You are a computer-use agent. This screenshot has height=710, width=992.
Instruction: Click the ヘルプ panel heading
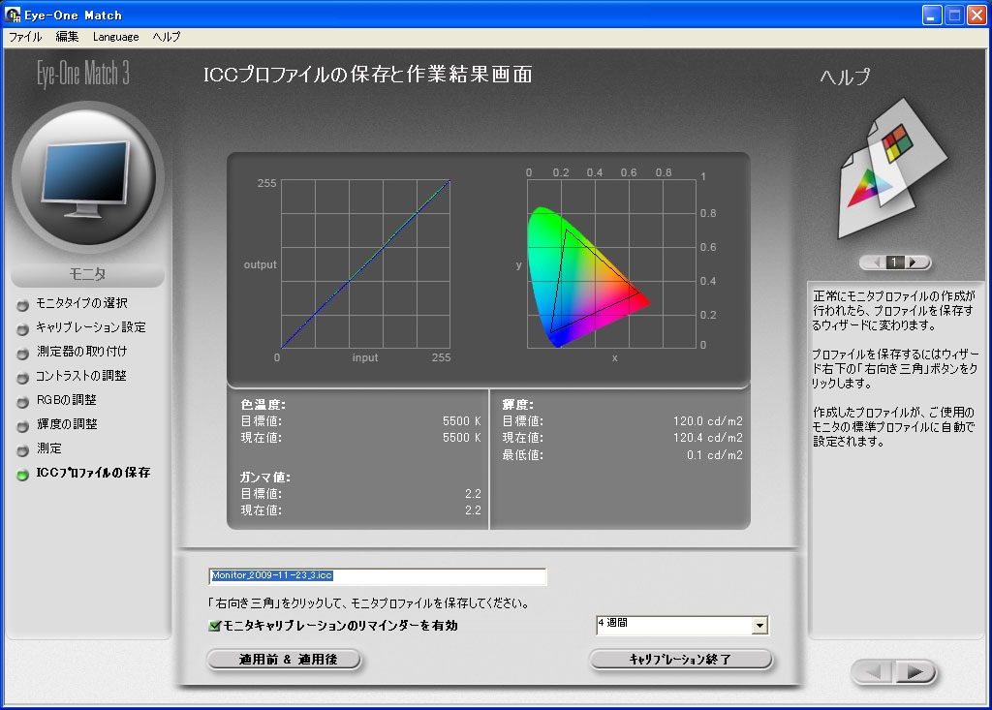point(845,77)
